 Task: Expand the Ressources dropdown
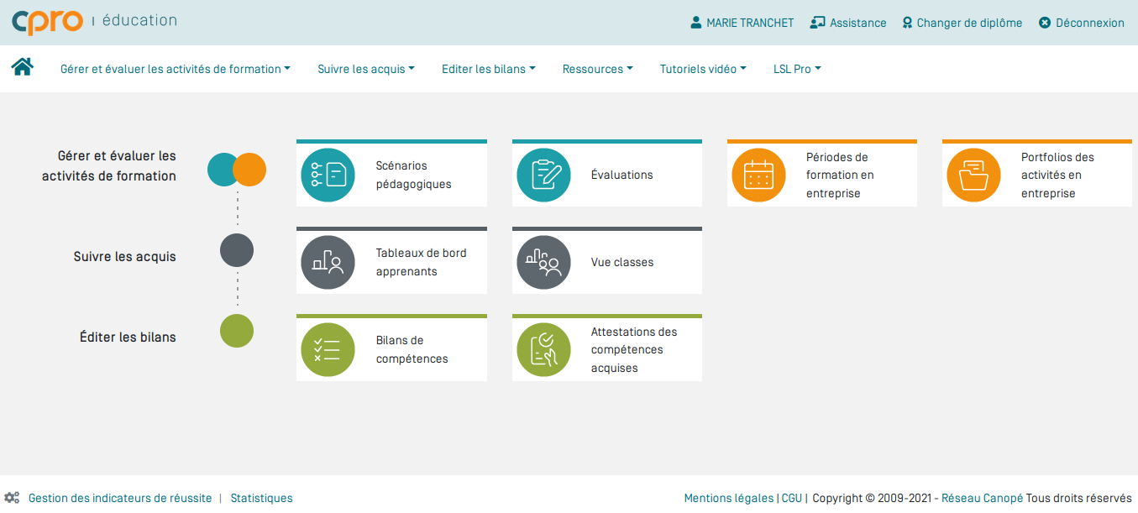click(x=597, y=69)
